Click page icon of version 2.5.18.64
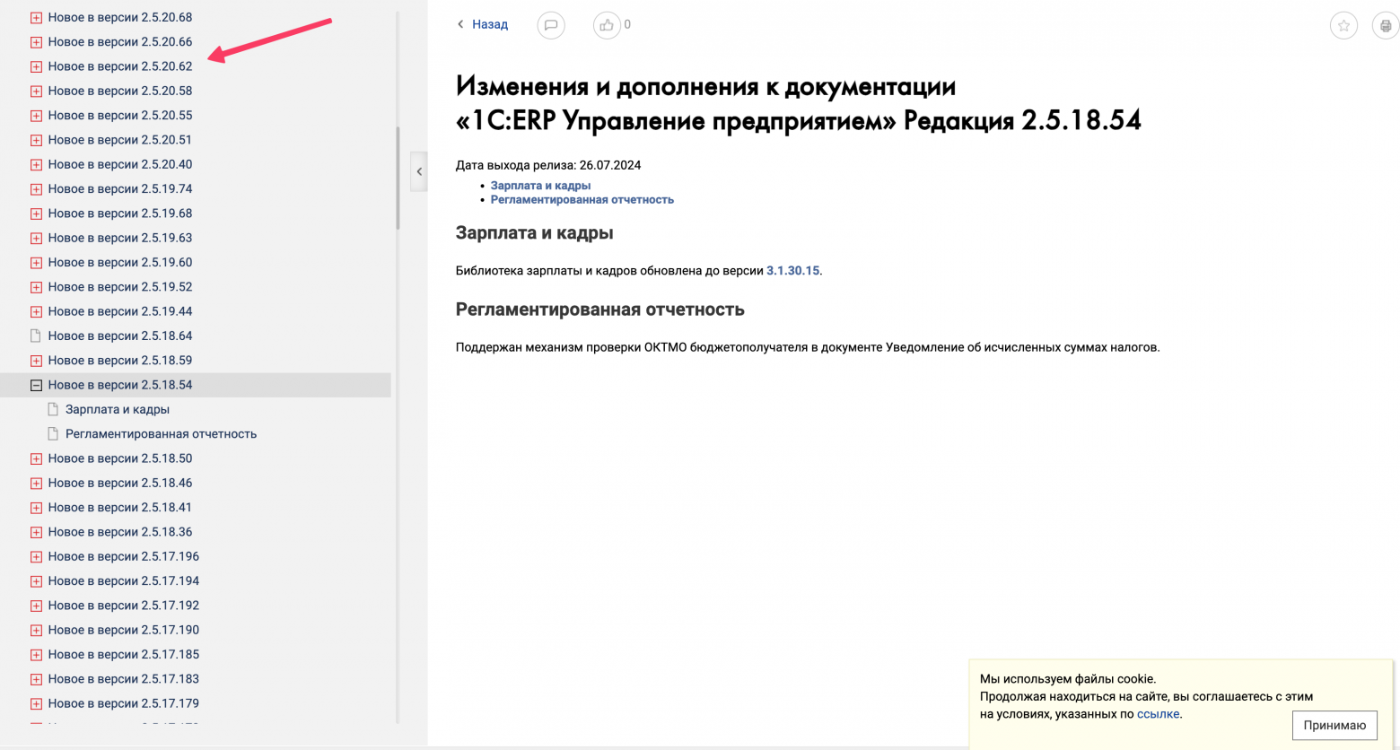The height and width of the screenshot is (750, 1400). pyautogui.click(x=36, y=336)
